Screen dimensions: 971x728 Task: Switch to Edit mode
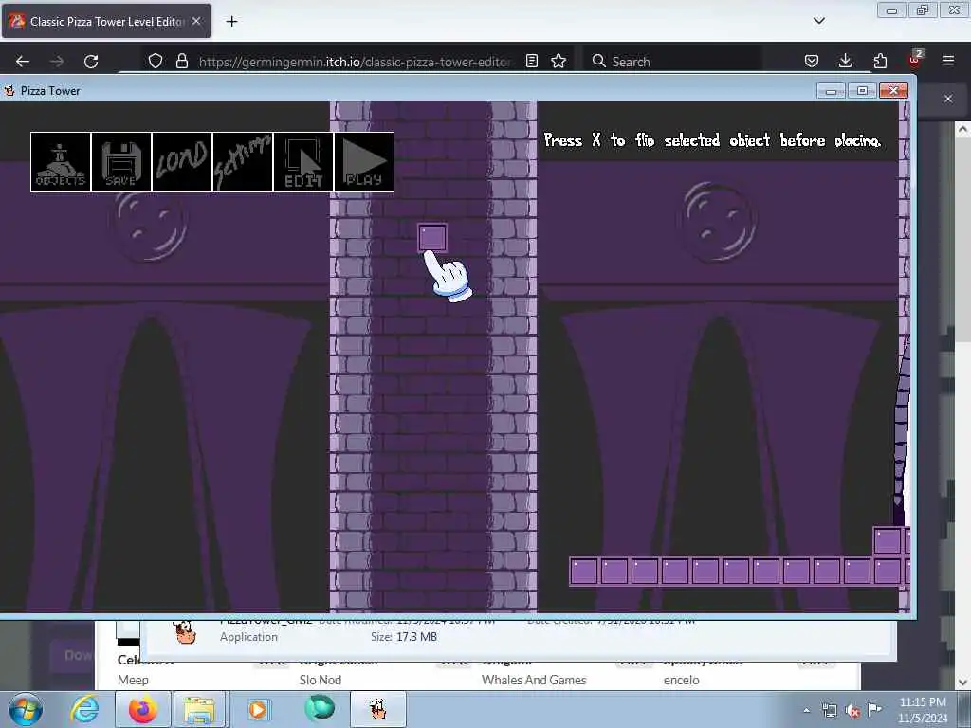pos(303,162)
